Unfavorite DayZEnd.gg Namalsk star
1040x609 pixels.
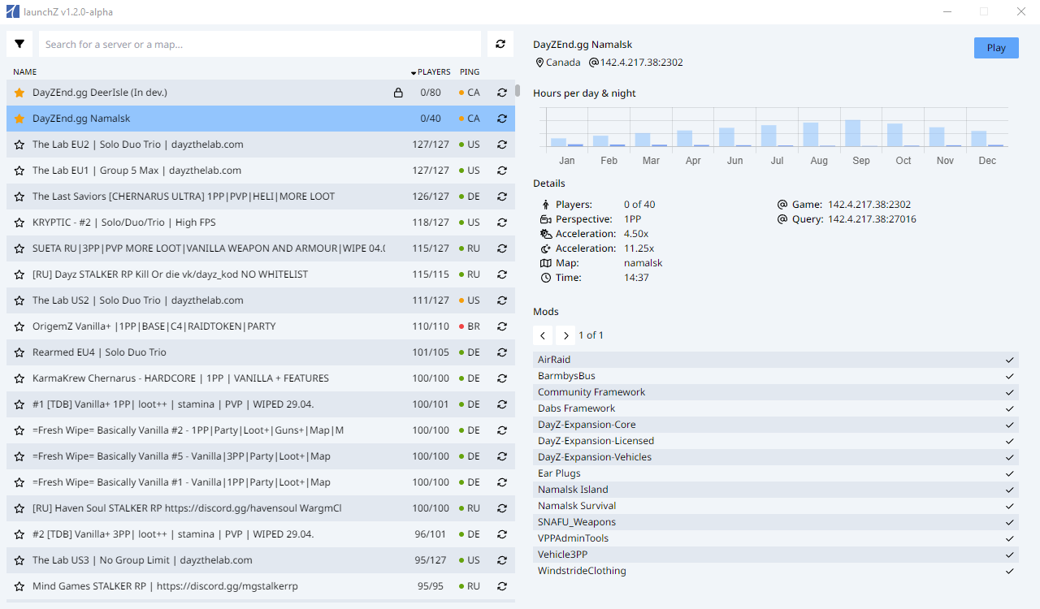pos(19,119)
